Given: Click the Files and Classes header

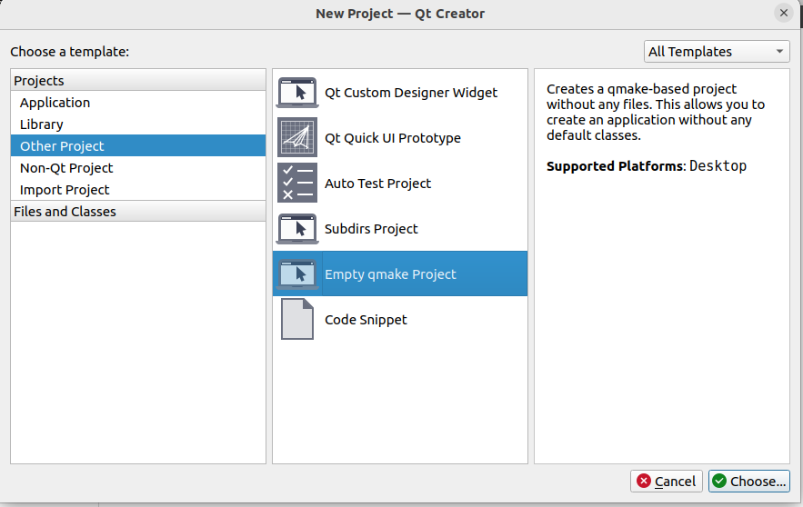Looking at the screenshot, I should pyautogui.click(x=137, y=212).
